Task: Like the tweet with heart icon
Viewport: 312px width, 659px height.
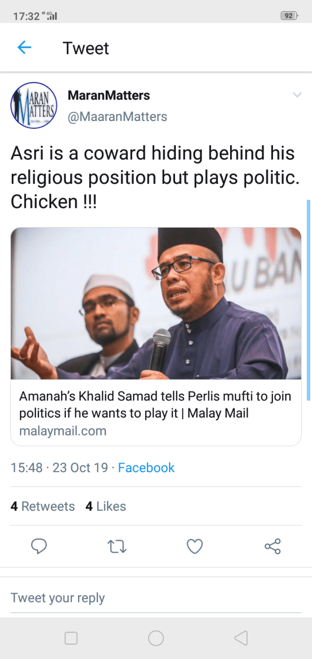Action: coord(195,546)
